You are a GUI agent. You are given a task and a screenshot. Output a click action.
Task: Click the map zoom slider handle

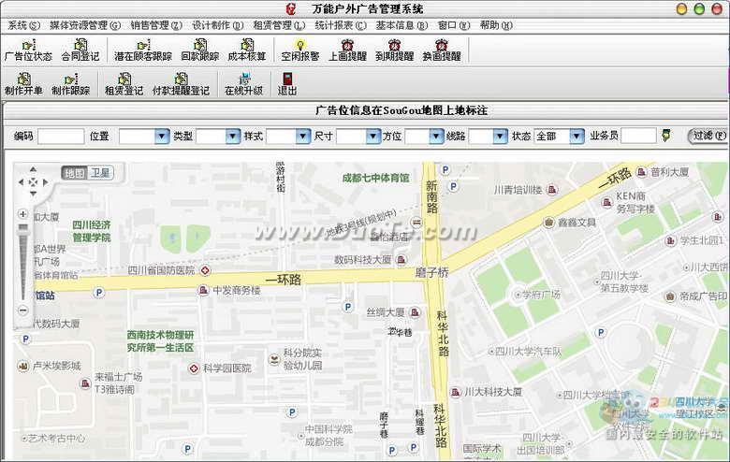click(22, 227)
